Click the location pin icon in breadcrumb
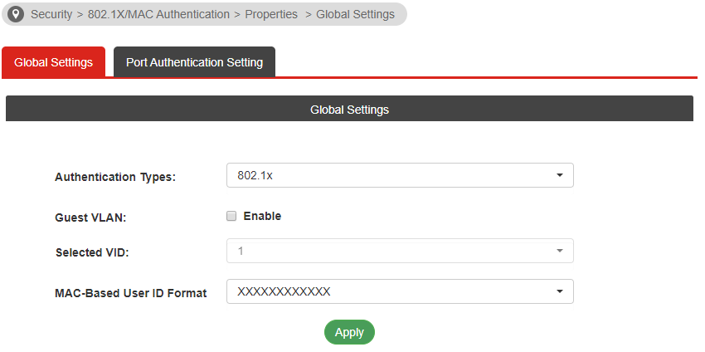This screenshot has height=352, width=705. pos(16,14)
